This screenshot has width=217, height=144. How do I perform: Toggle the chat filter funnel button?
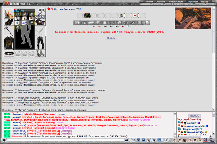[x=139, y=140]
